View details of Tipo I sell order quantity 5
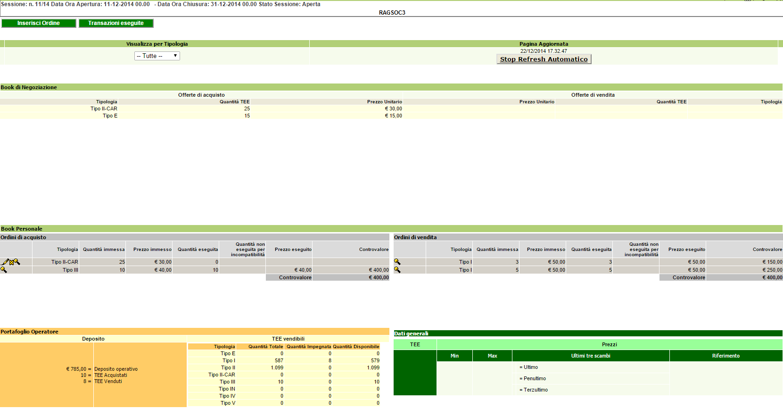Screen dimensions: 783x409 pyautogui.click(x=397, y=270)
